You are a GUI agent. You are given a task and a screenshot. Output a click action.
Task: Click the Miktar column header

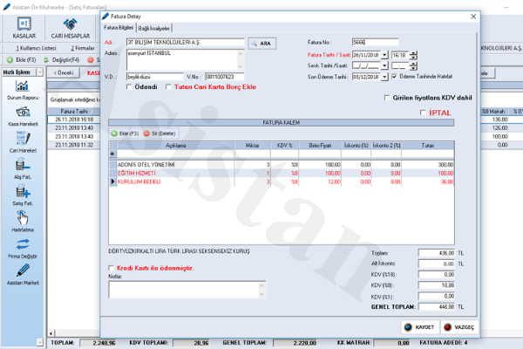click(x=253, y=146)
